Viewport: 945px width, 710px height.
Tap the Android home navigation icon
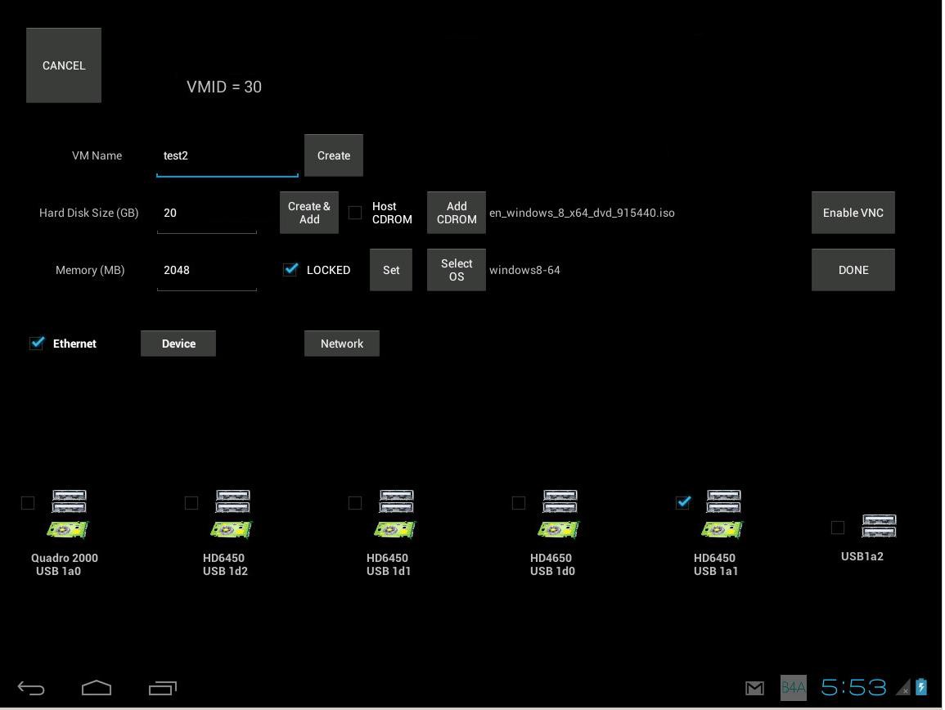click(x=97, y=688)
